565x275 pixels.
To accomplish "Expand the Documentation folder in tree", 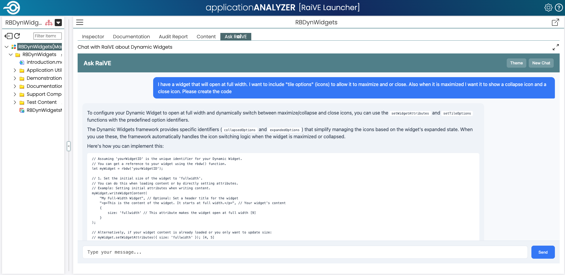I will tap(15, 86).
